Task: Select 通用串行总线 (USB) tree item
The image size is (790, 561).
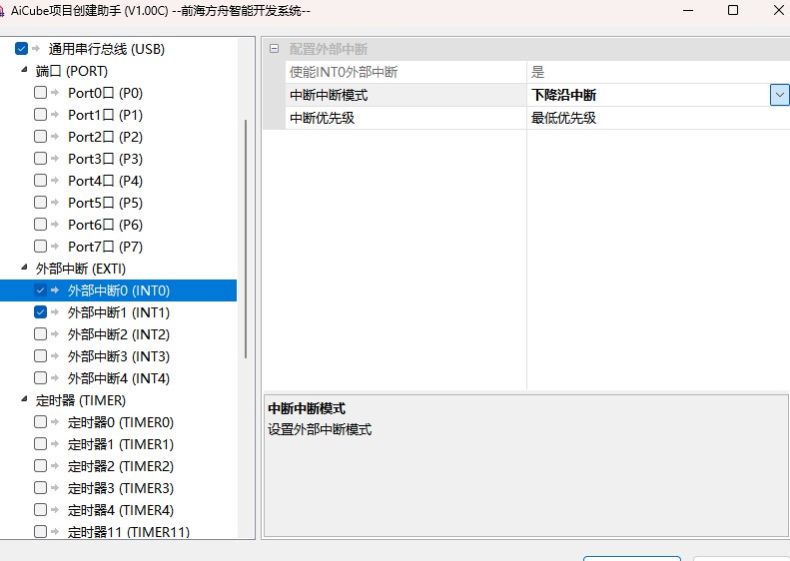Action: (107, 49)
